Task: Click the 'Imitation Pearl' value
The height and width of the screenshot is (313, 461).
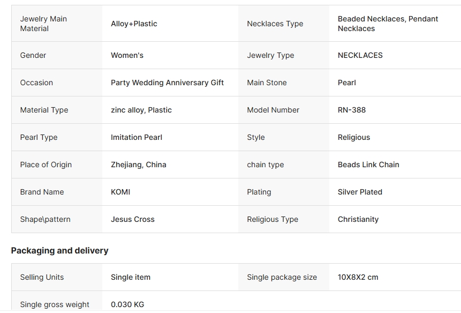Action: click(x=137, y=137)
